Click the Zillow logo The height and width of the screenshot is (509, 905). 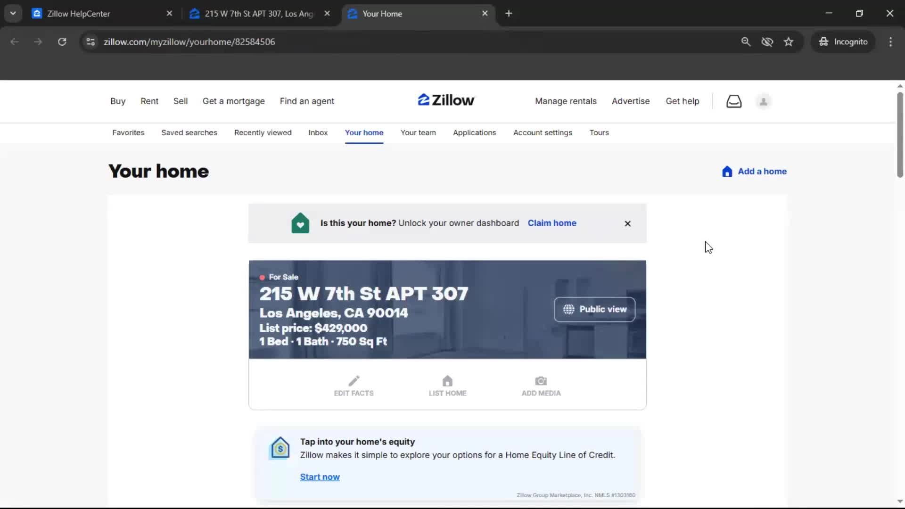click(x=446, y=100)
